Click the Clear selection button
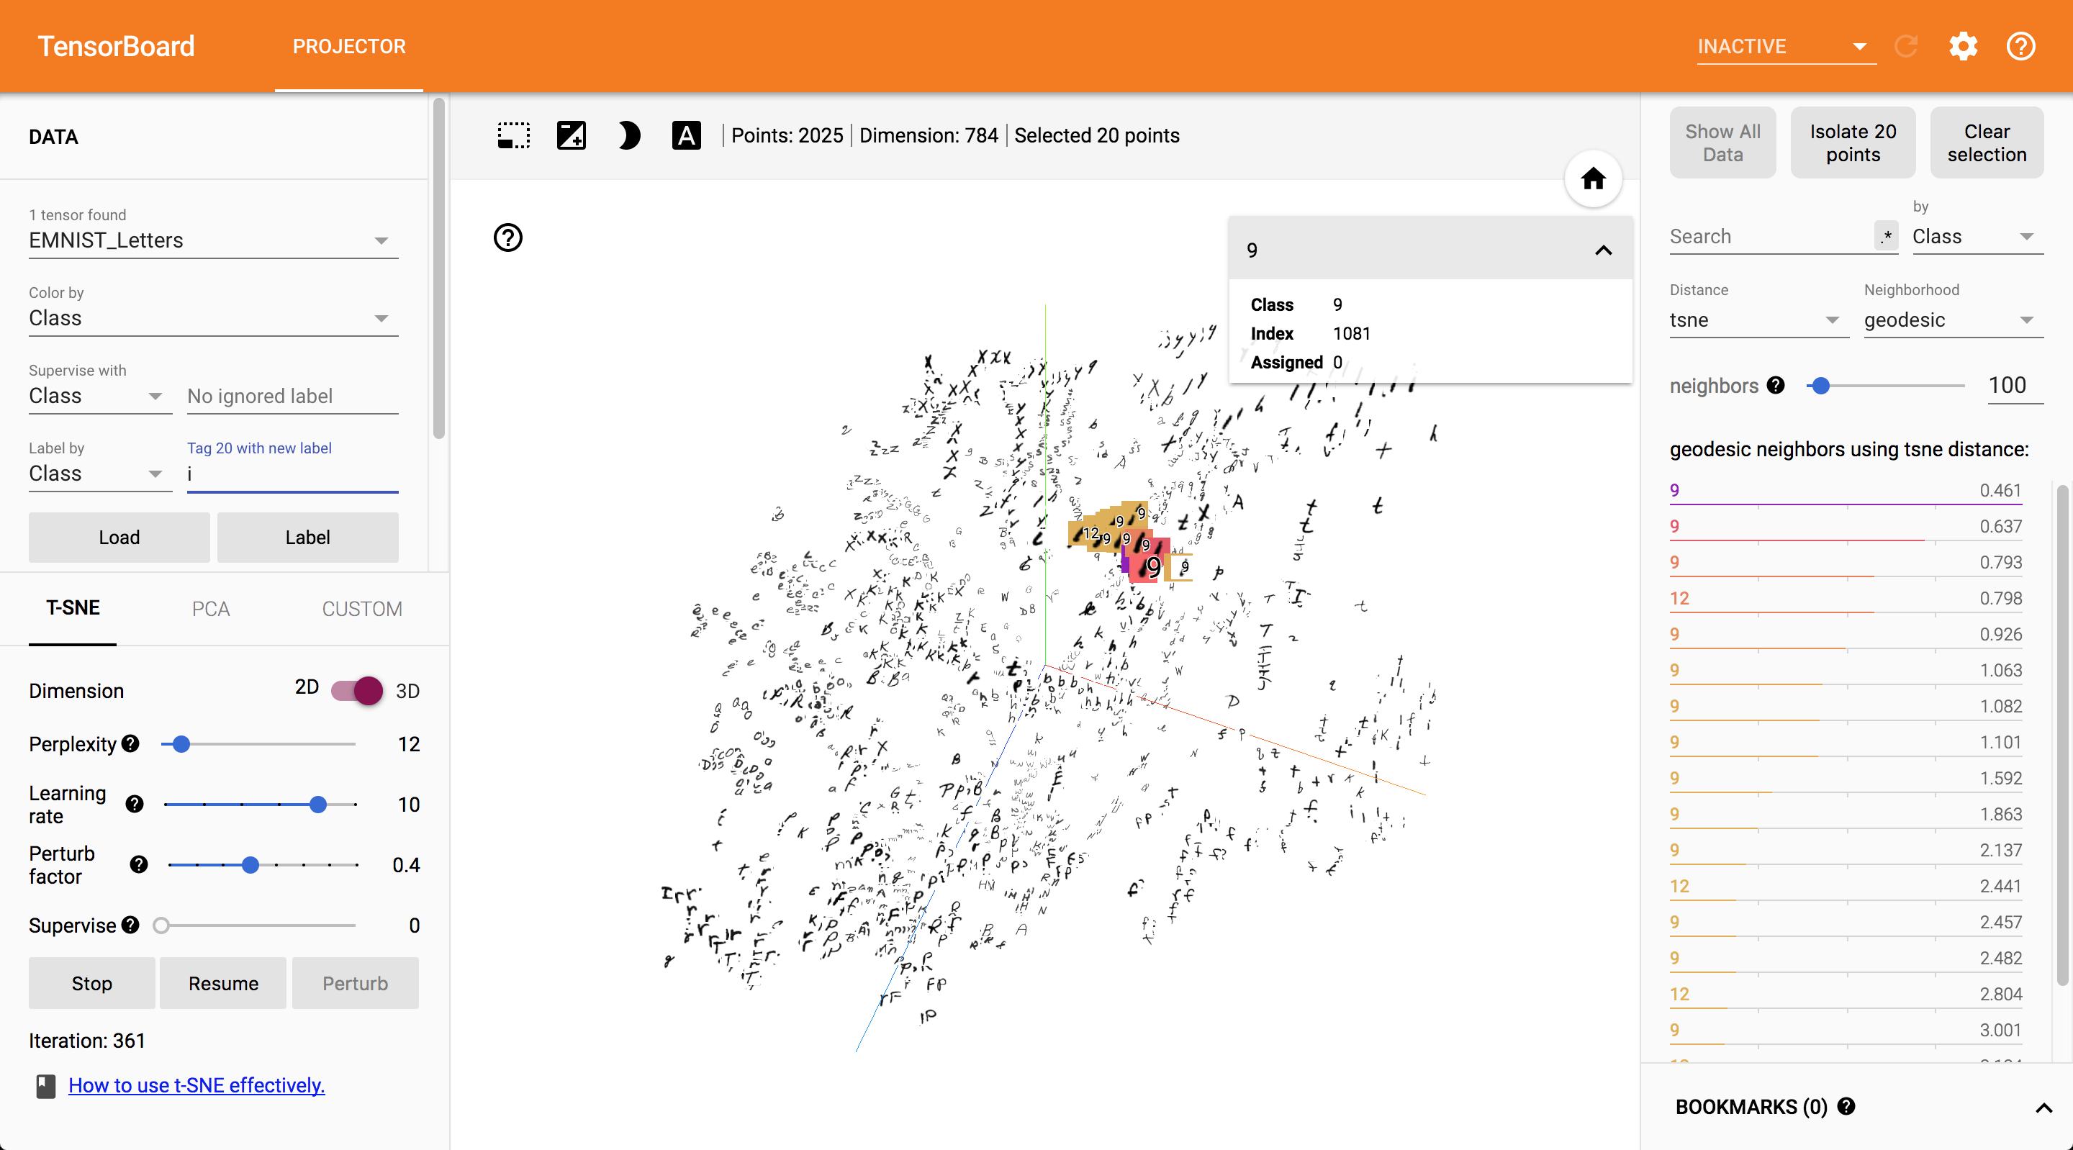 coord(1986,143)
